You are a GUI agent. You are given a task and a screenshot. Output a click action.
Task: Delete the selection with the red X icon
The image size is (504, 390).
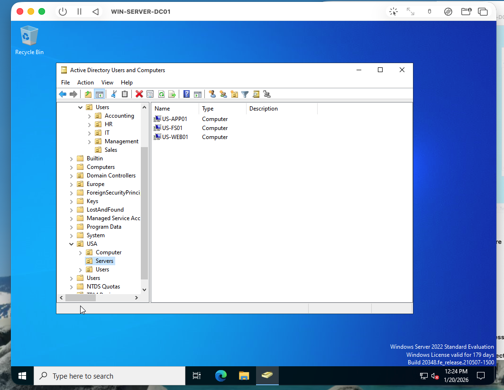point(138,94)
